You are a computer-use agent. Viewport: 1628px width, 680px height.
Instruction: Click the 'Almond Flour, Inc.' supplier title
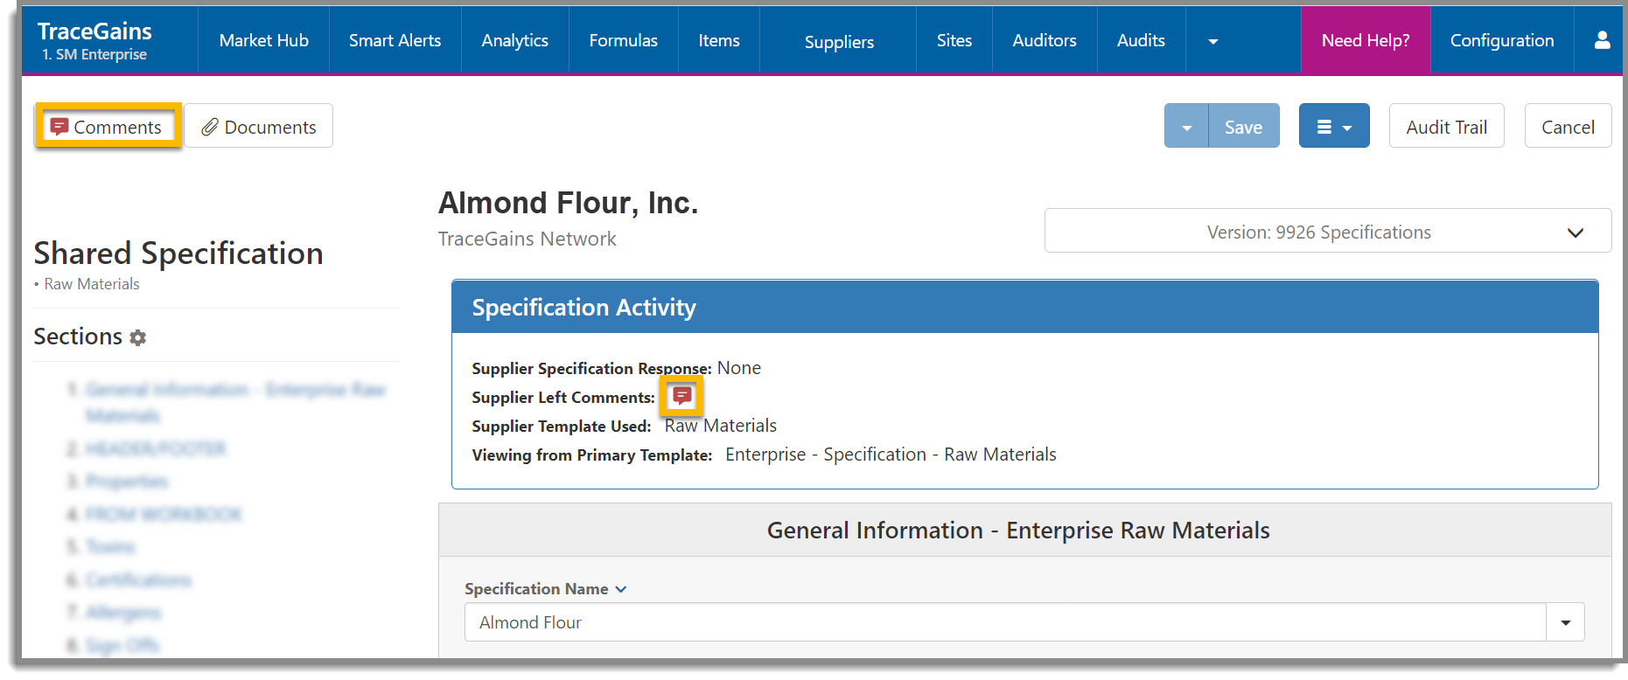tap(568, 203)
